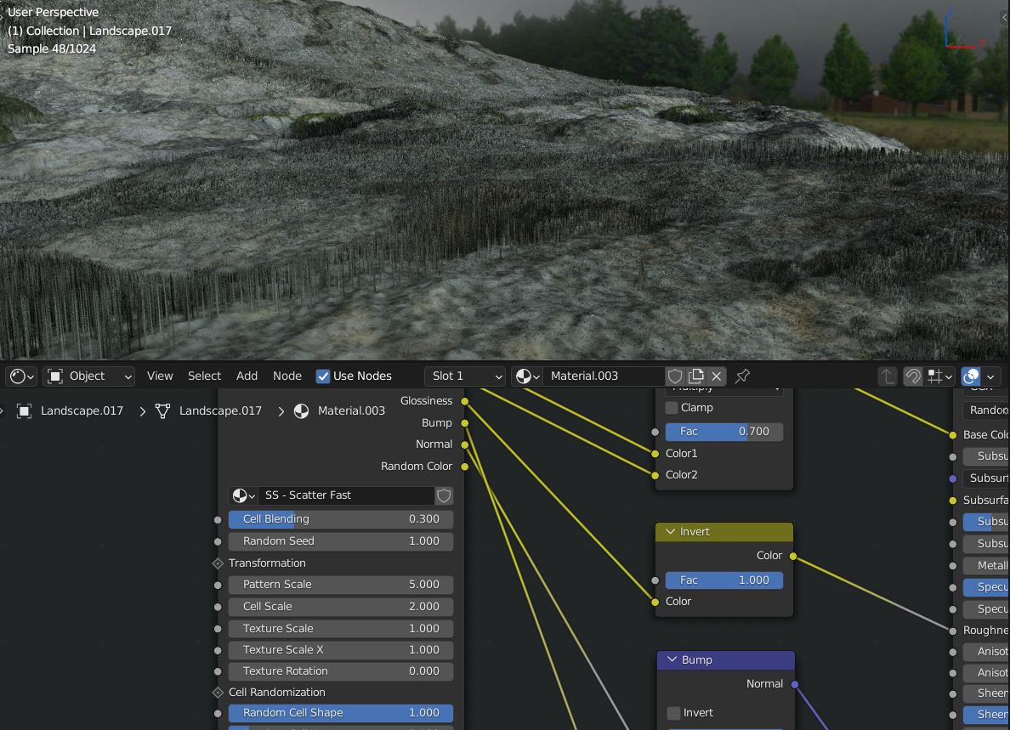Go to the parent node tree arrow icon

tap(888, 376)
